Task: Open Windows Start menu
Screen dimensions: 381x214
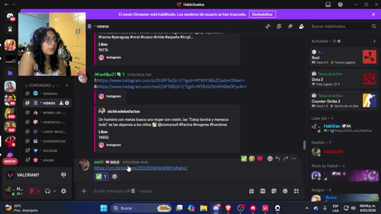Action: pyautogui.click(x=104, y=208)
